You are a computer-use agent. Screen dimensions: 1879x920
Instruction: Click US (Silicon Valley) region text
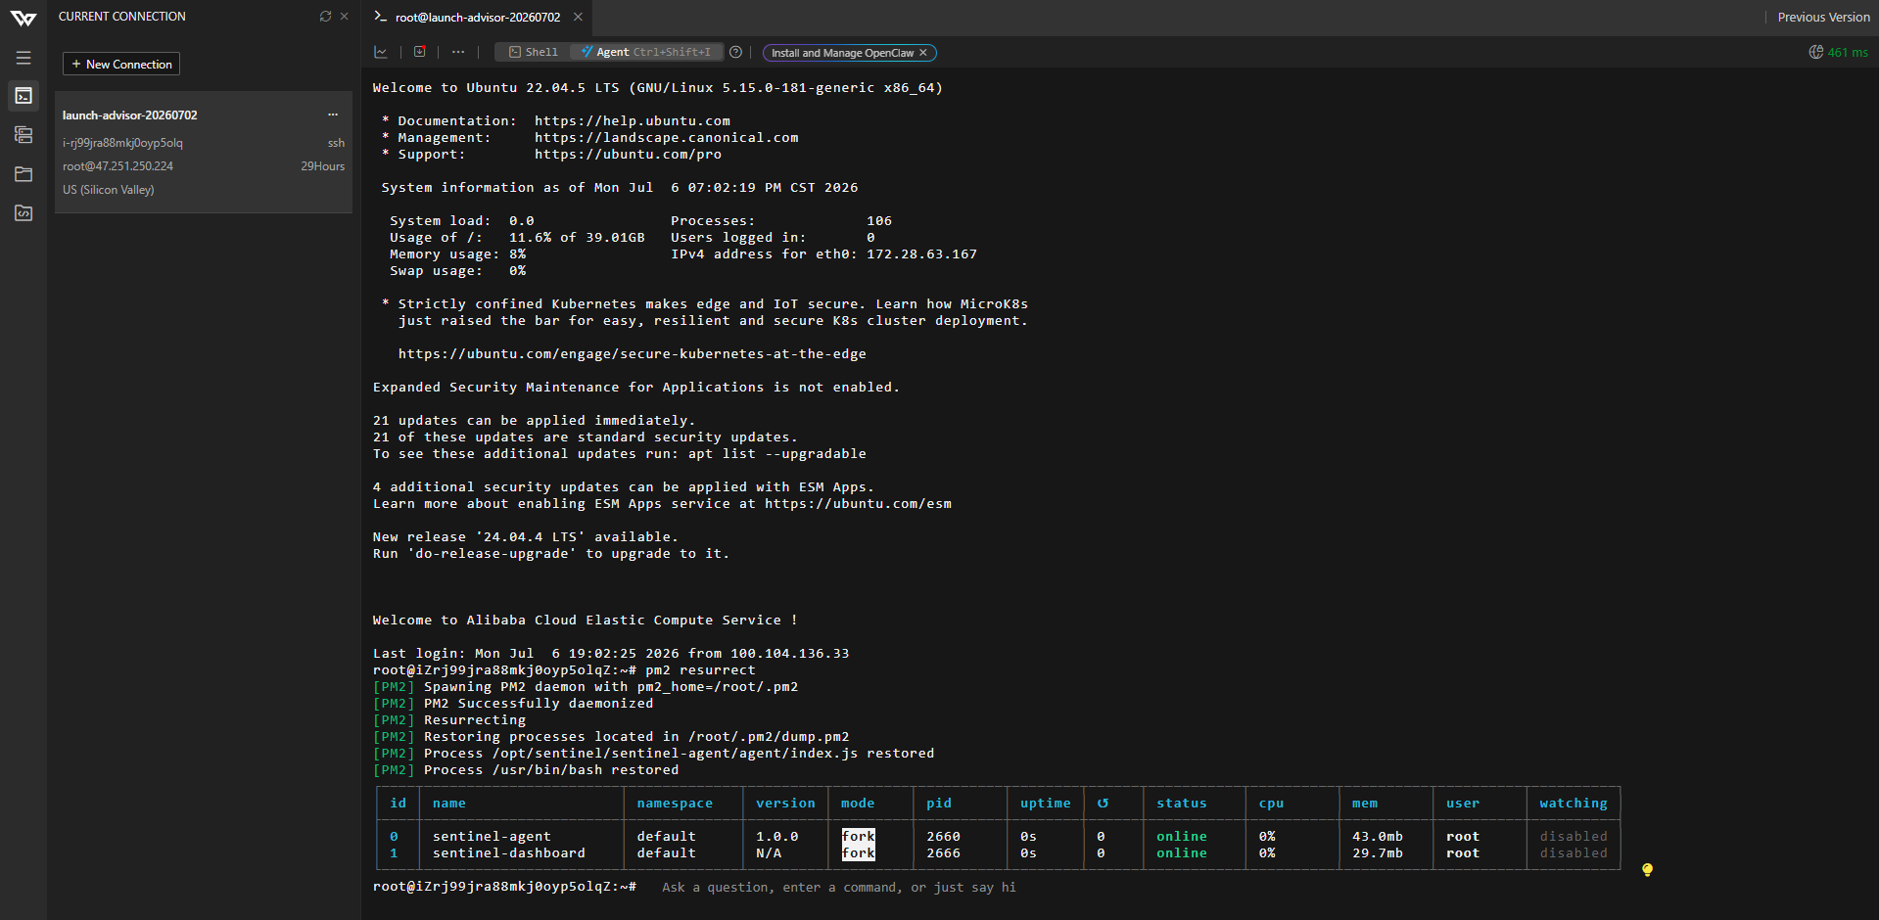[x=109, y=190]
